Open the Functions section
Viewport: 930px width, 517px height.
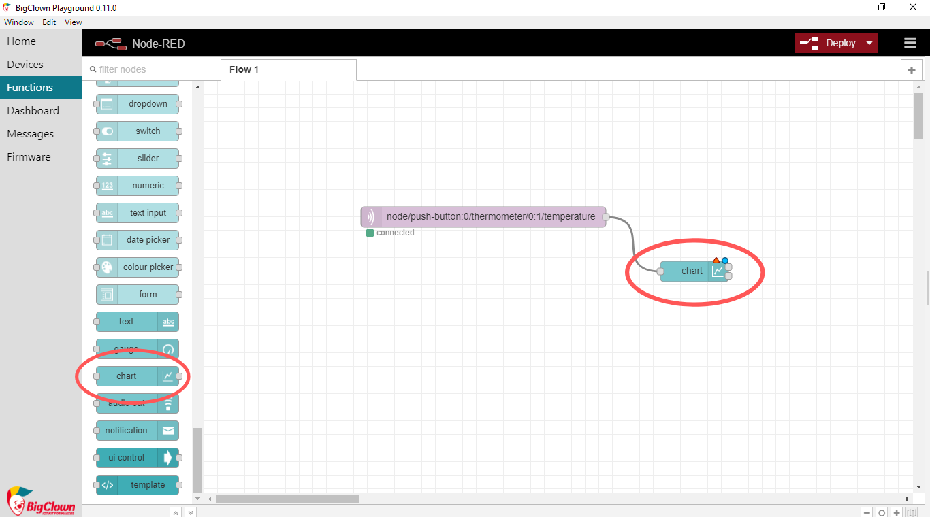tap(41, 88)
